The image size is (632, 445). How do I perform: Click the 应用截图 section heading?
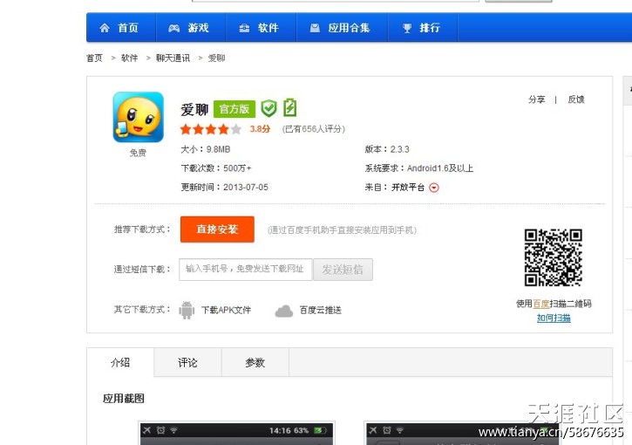tap(124, 399)
